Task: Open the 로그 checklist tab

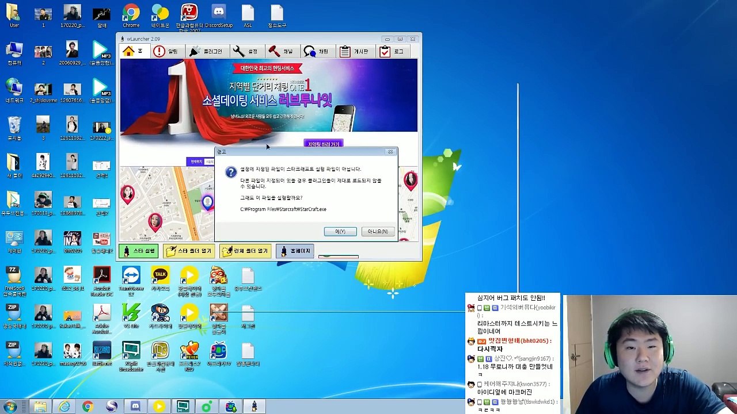Action: 392,51
